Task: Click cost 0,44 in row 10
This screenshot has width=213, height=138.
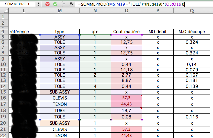Action: (x=126, y=64)
